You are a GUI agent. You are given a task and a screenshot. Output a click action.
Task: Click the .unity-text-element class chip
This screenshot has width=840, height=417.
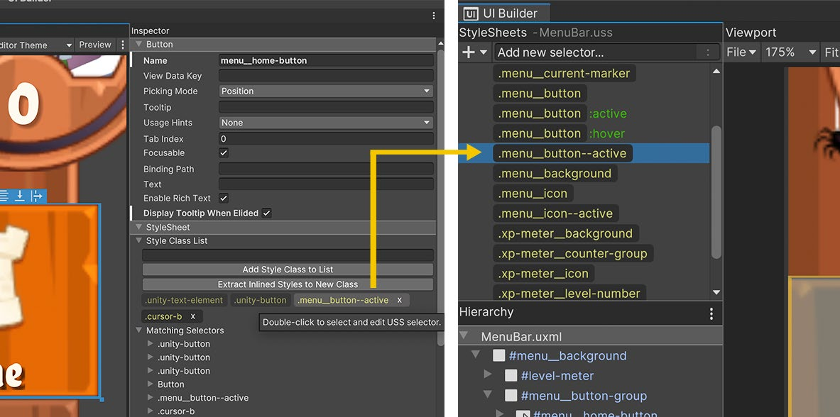[x=185, y=300]
